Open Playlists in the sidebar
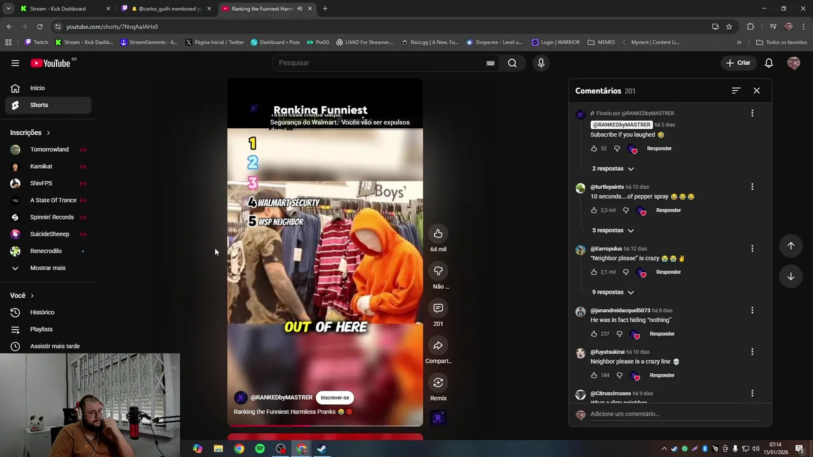The width and height of the screenshot is (813, 457). click(x=48, y=329)
